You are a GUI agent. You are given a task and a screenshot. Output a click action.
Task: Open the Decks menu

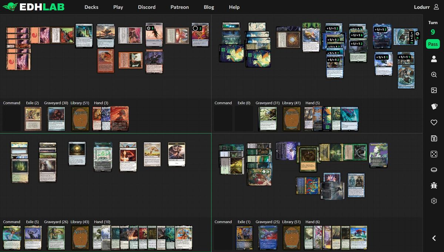[x=91, y=7]
